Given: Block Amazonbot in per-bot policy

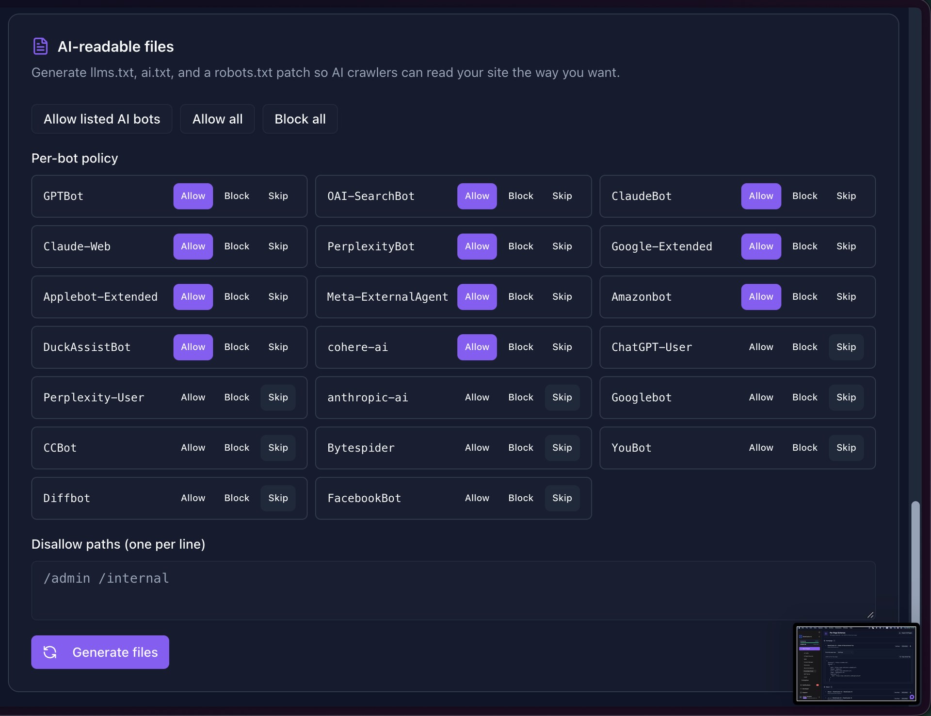Looking at the screenshot, I should pos(804,297).
